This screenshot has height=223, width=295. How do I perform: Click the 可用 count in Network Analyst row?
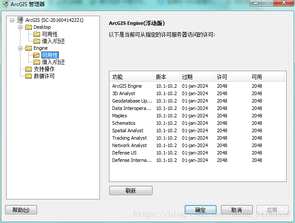click(x=257, y=145)
